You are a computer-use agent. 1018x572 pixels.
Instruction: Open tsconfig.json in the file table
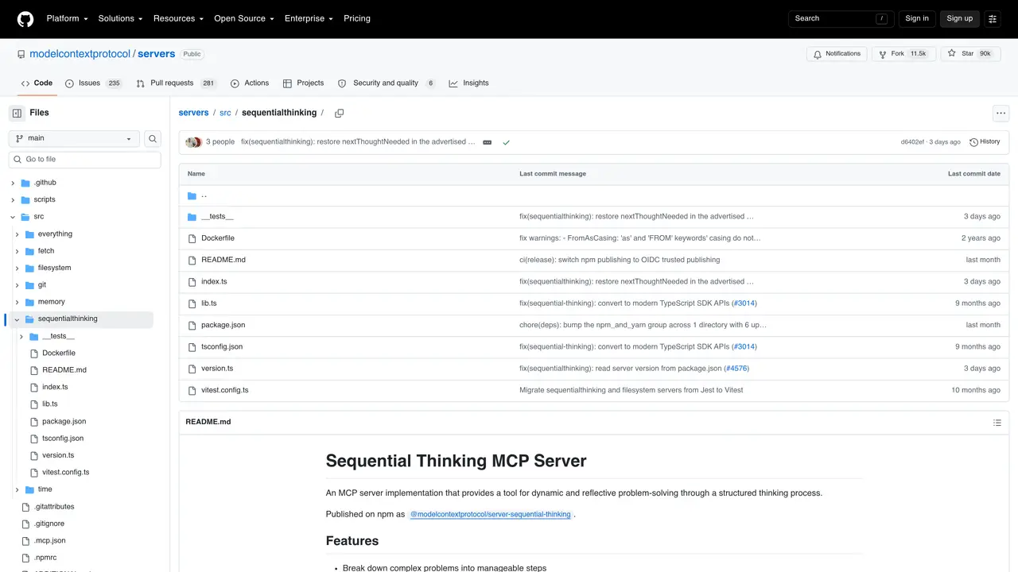tap(222, 347)
